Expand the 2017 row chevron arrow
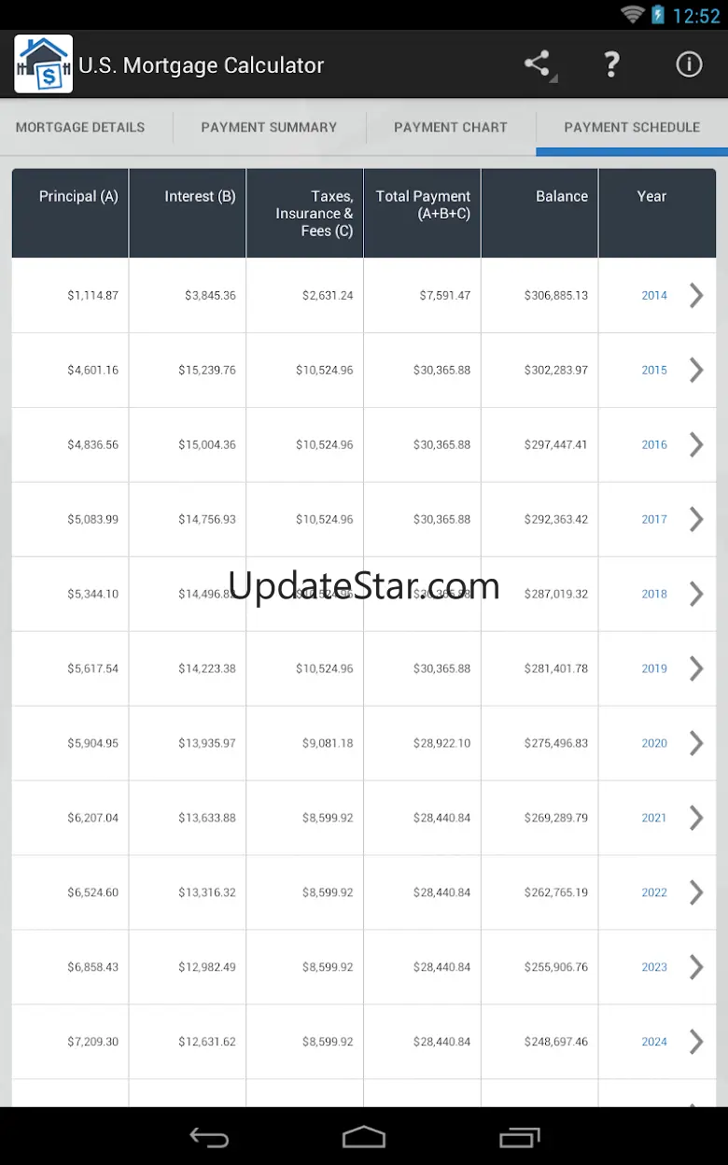 696,519
